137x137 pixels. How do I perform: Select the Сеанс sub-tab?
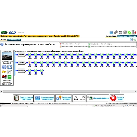click(x=4, y=40)
